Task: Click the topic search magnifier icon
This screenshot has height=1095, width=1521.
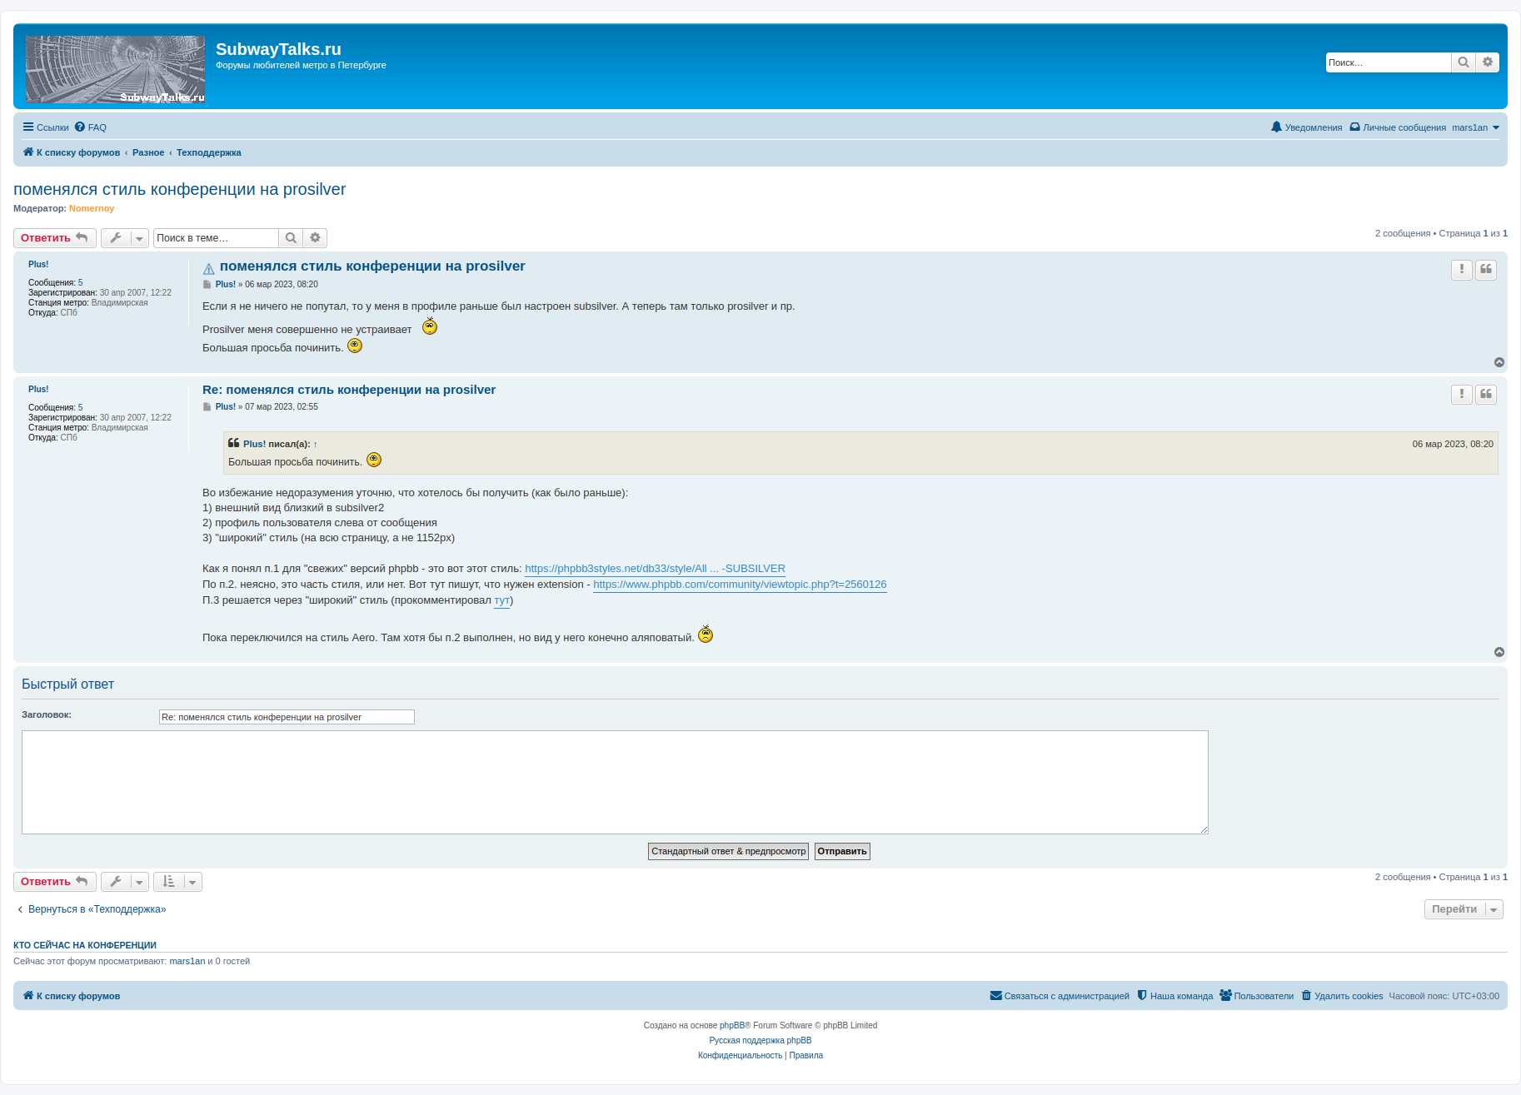Action: coord(291,238)
